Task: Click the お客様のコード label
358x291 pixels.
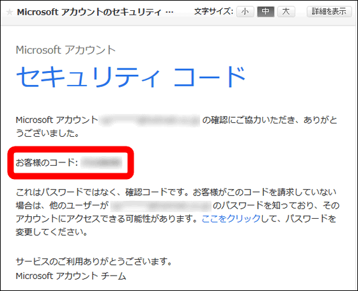Action: (x=47, y=162)
